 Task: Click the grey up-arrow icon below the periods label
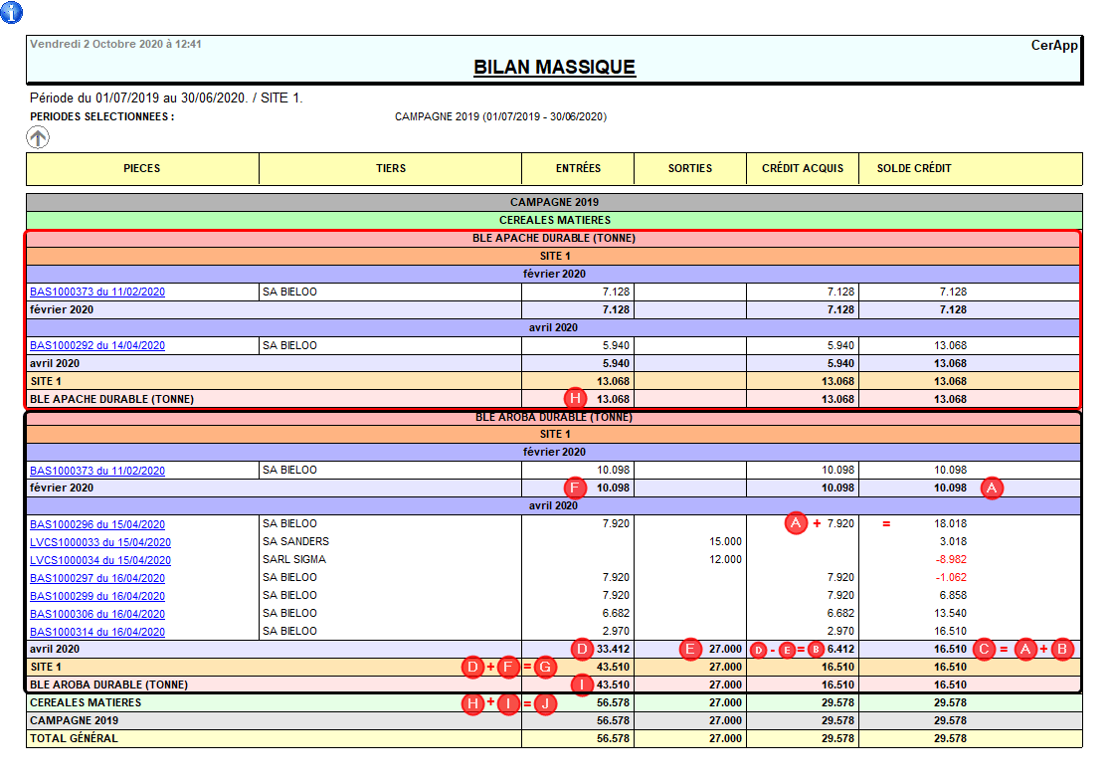point(38,138)
